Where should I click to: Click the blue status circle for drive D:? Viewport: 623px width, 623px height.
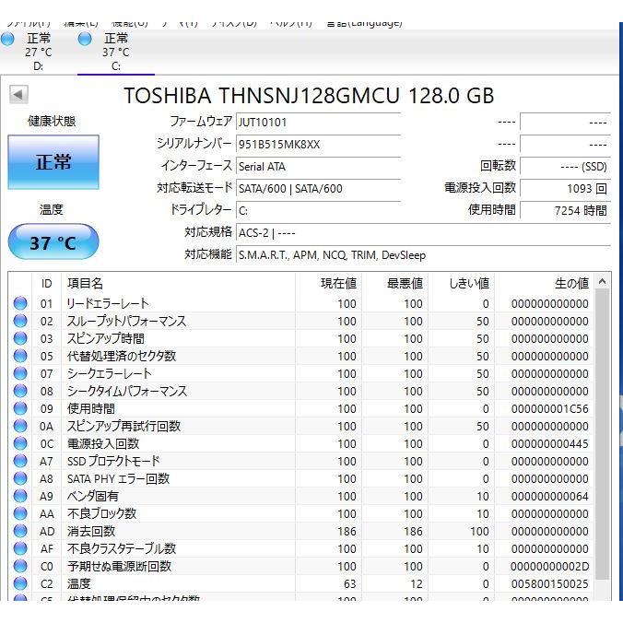click(7, 39)
